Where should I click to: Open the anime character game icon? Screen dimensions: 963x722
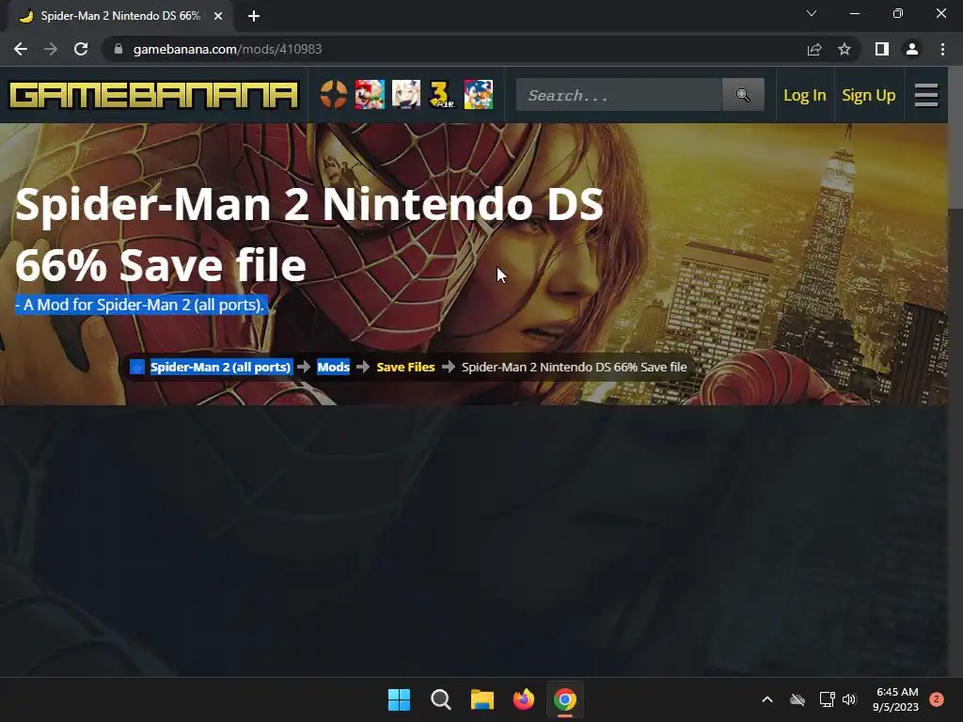tap(406, 95)
